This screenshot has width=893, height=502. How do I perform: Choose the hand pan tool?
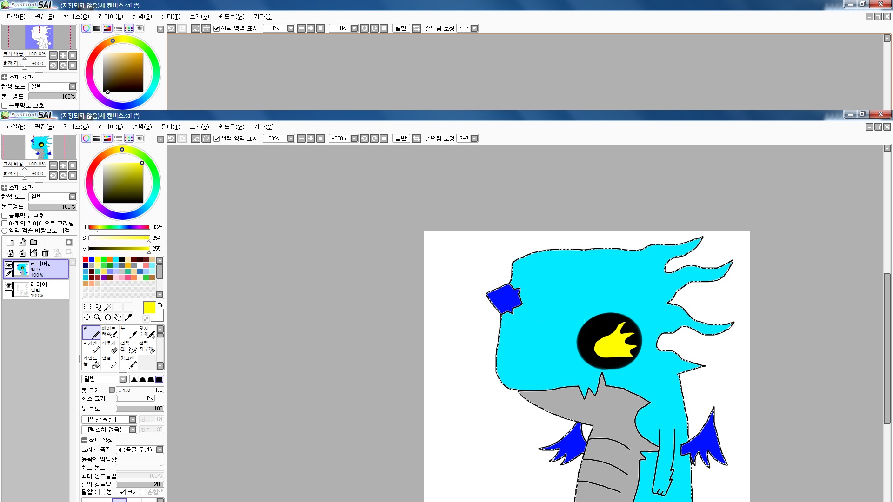coord(118,317)
